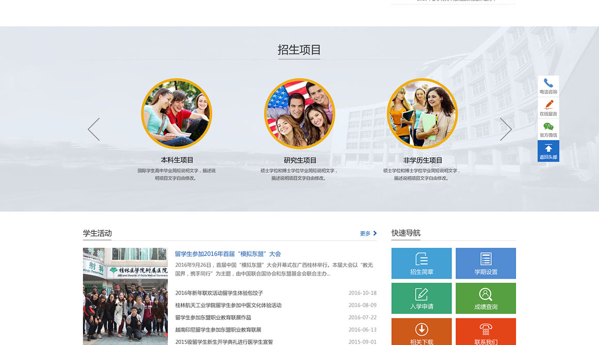Image resolution: width=599 pixels, height=345 pixels.
Task: Open the 入学申请 navigation tile
Action: pyautogui.click(x=422, y=298)
